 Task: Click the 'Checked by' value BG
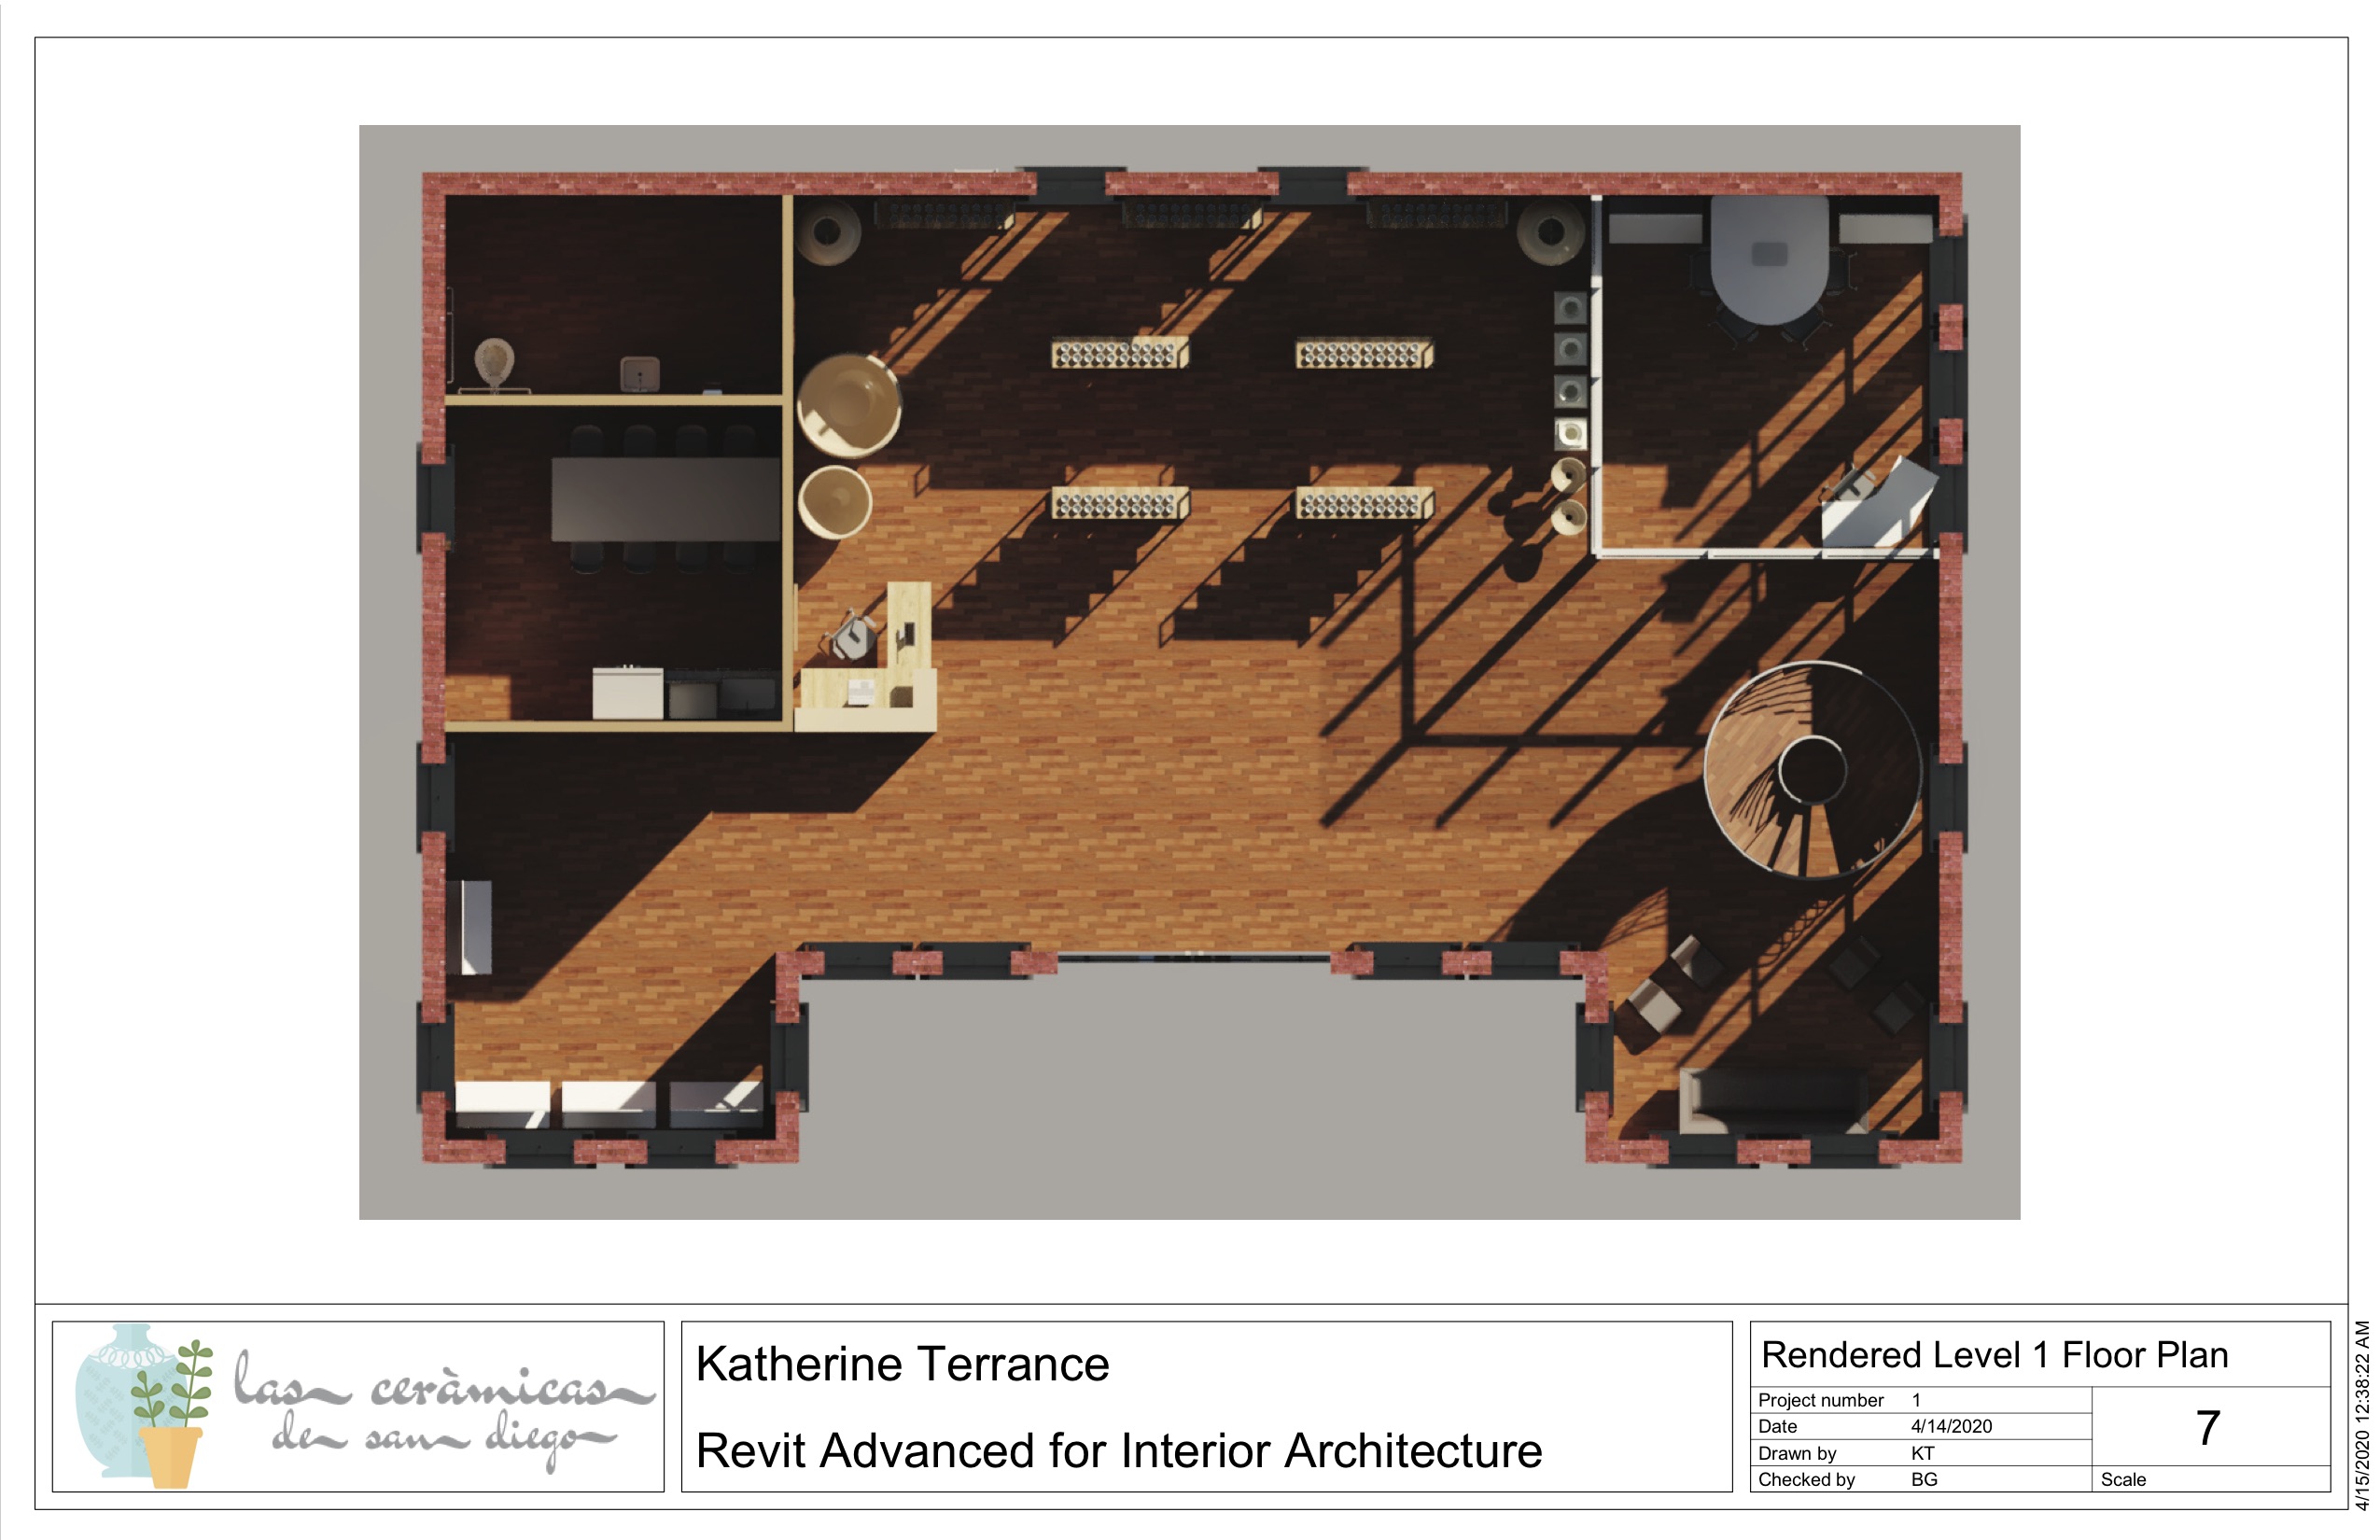(x=1923, y=1479)
